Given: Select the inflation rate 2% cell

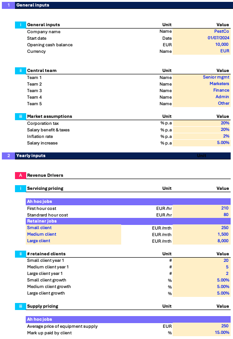Looking at the screenshot, I should tap(201, 136).
